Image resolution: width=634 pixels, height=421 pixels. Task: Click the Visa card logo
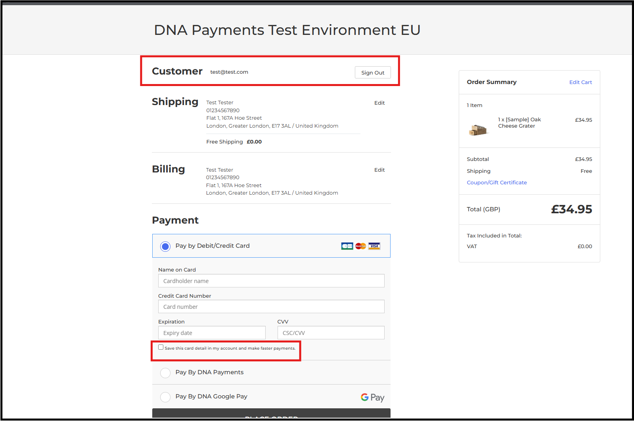click(x=374, y=246)
